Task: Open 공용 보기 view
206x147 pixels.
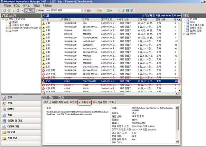Action: pyautogui.click(x=21, y=138)
